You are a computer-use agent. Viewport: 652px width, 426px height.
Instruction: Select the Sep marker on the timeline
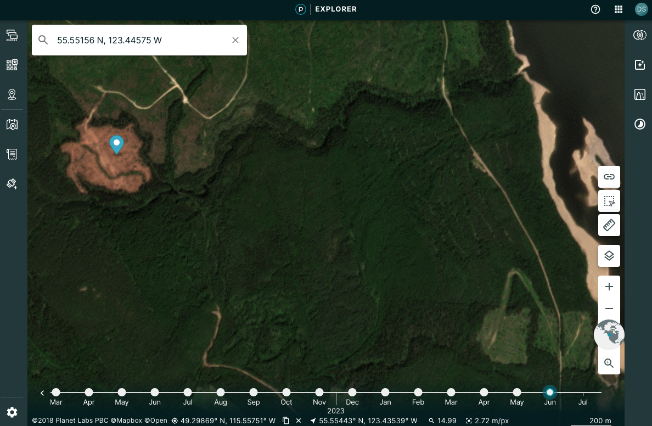(x=253, y=393)
